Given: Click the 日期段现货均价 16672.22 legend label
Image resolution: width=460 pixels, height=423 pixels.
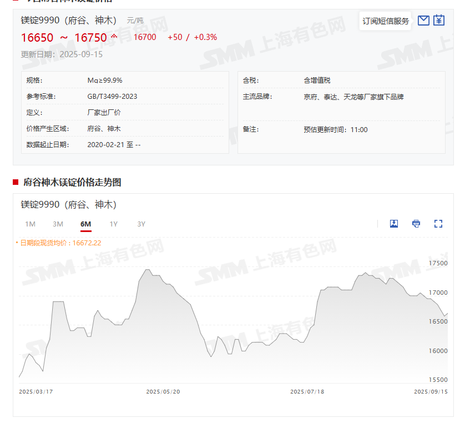Looking at the screenshot, I should point(60,243).
